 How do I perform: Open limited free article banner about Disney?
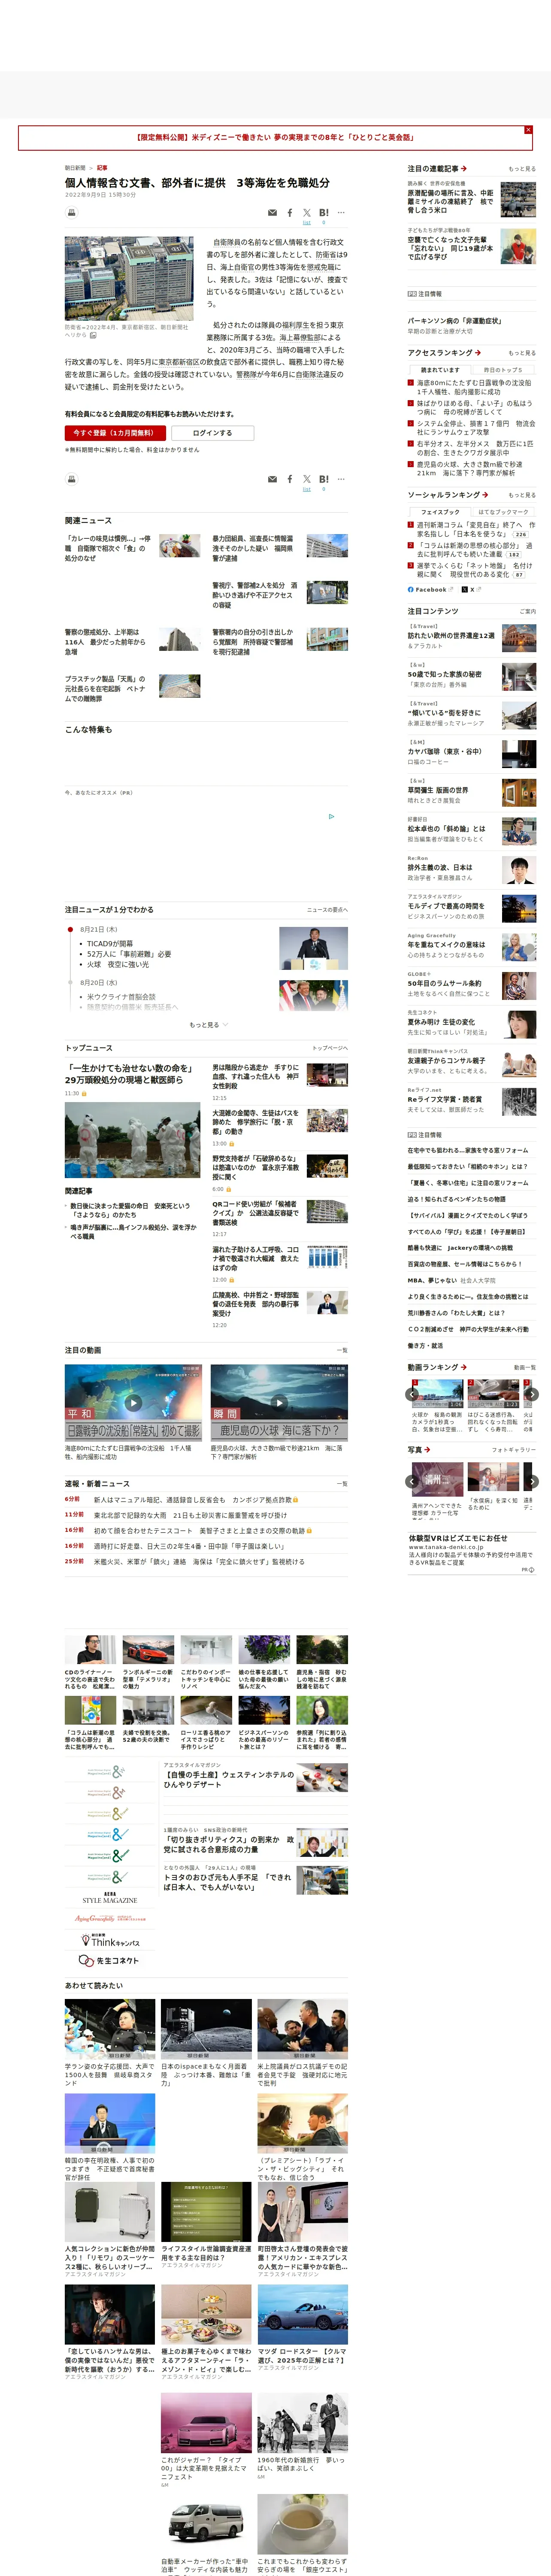[275, 138]
